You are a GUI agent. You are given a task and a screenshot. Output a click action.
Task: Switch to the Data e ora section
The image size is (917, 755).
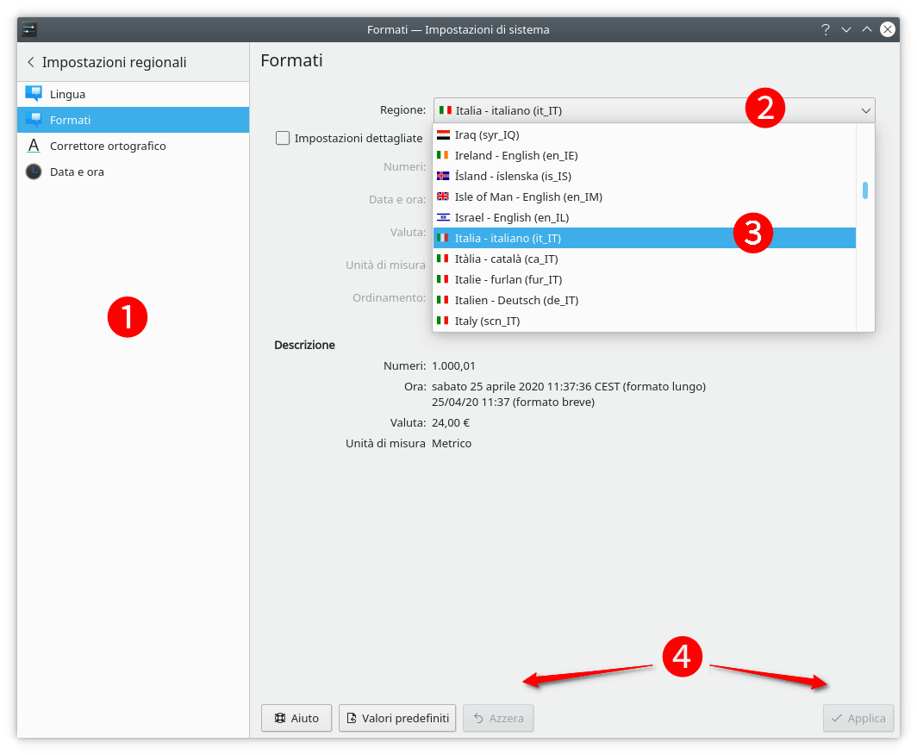pos(77,172)
